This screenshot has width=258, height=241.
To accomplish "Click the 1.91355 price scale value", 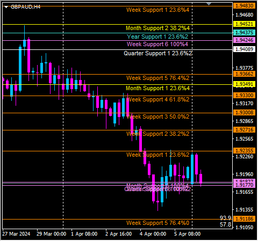I will coord(244,210).
